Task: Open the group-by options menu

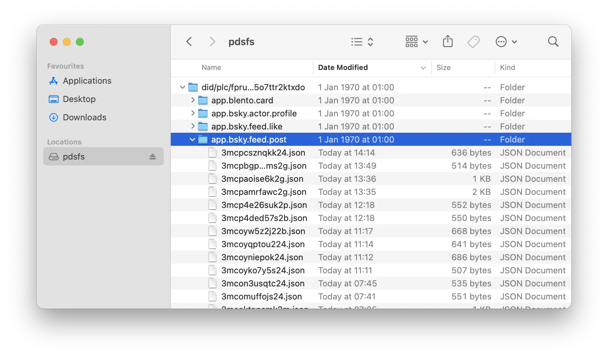Action: (x=416, y=42)
